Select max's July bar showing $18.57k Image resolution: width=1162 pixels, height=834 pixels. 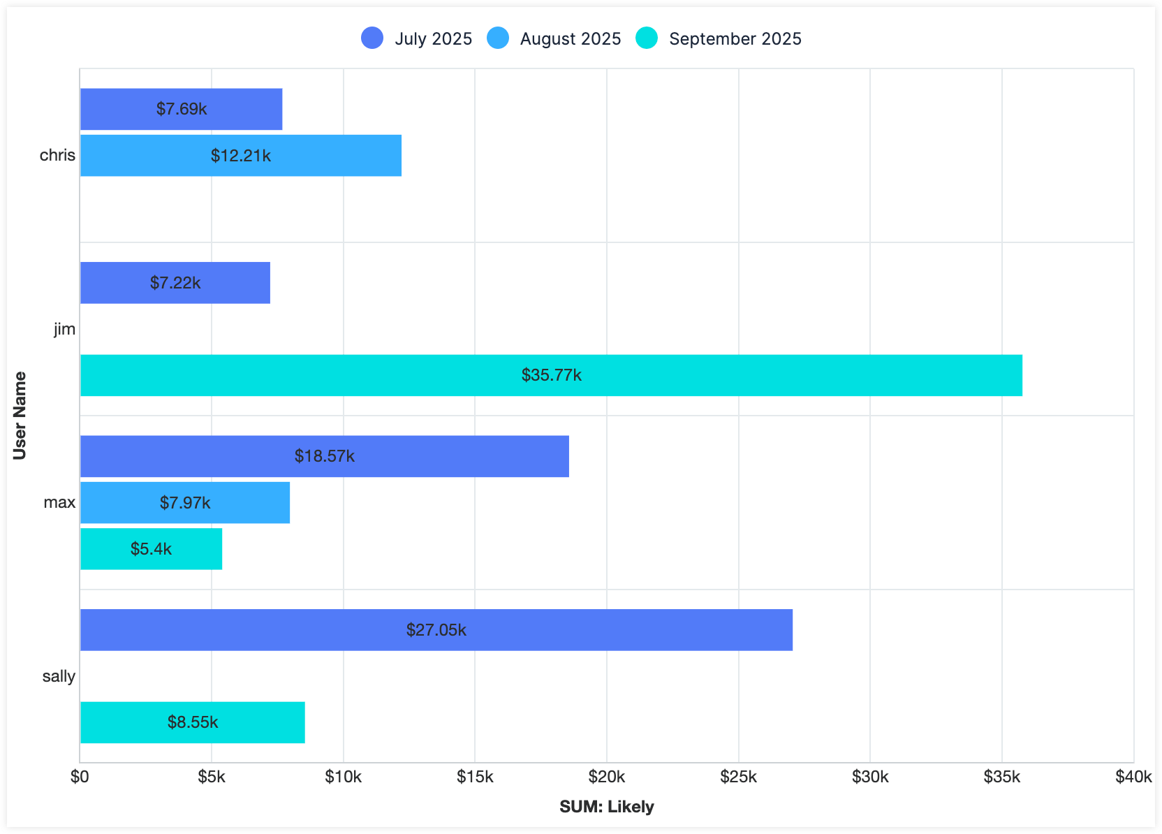click(x=325, y=456)
